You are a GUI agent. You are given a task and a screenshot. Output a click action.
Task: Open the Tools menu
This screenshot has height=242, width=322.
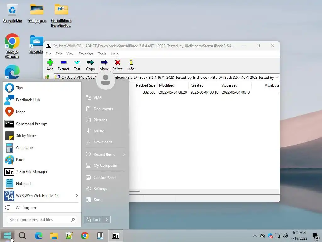pos(102,54)
